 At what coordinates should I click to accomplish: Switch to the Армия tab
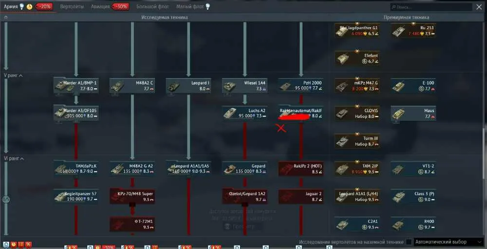(x=11, y=6)
